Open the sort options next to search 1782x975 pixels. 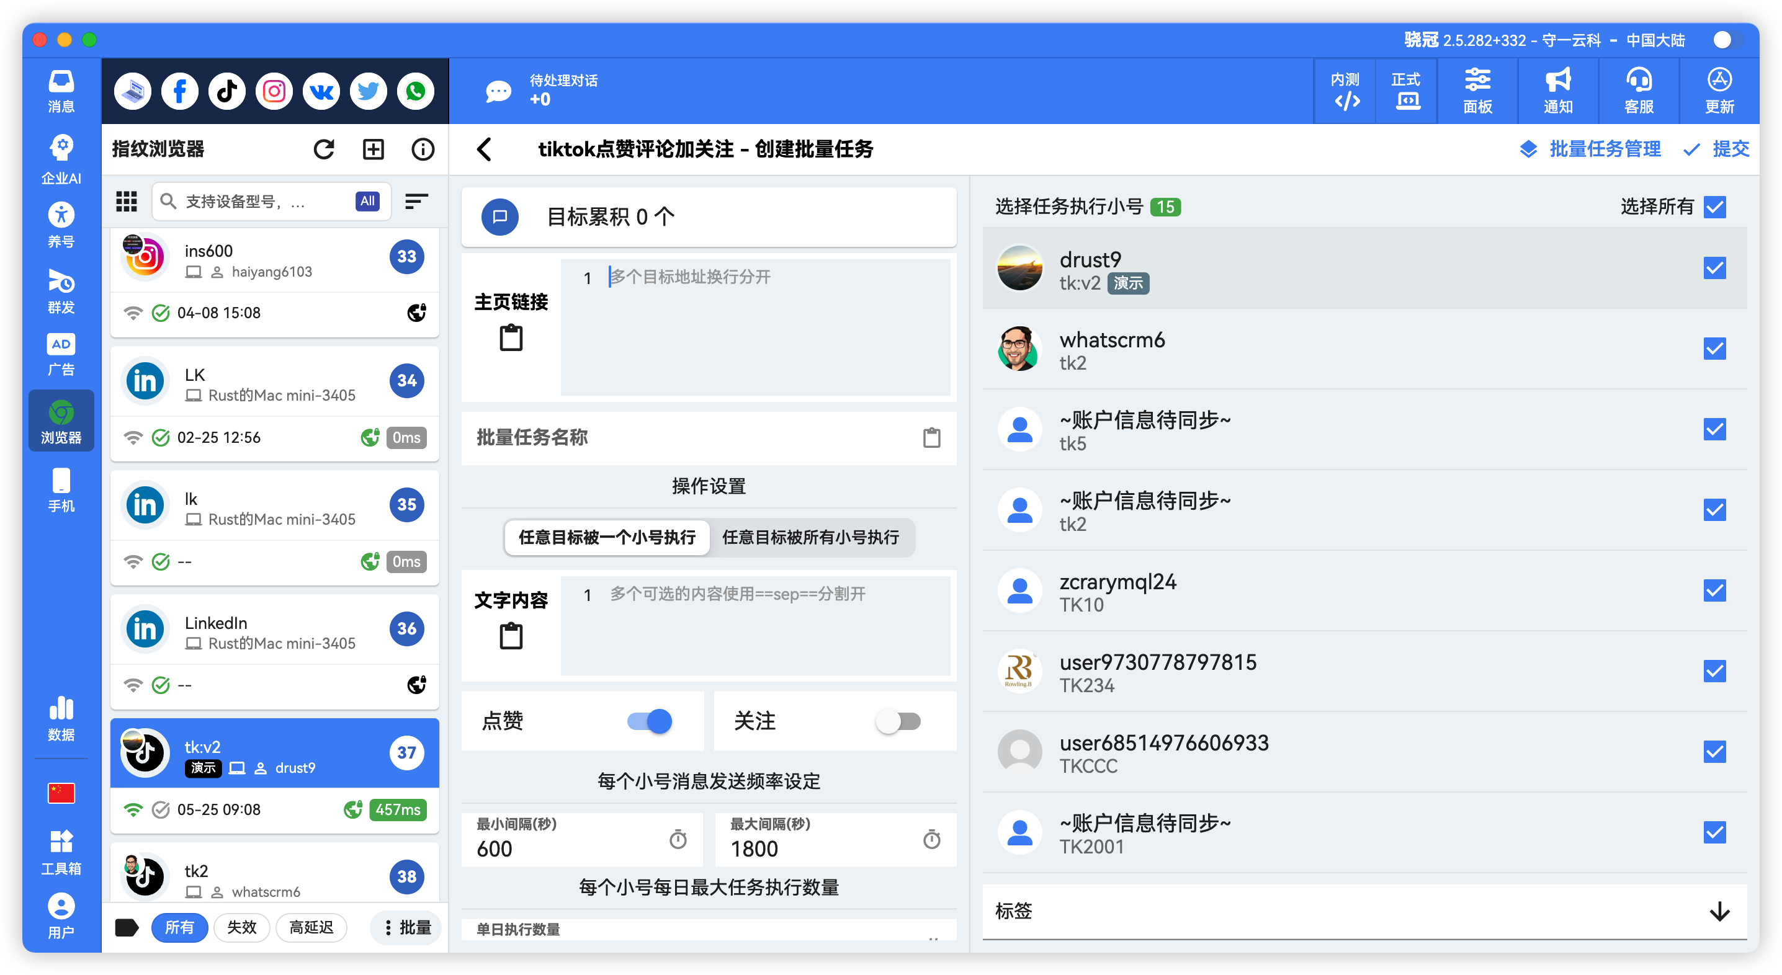(x=416, y=201)
